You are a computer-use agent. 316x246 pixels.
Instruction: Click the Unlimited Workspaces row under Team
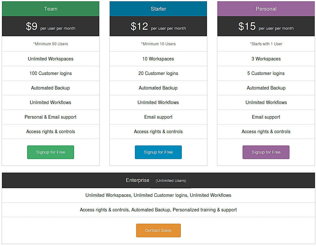(50, 59)
